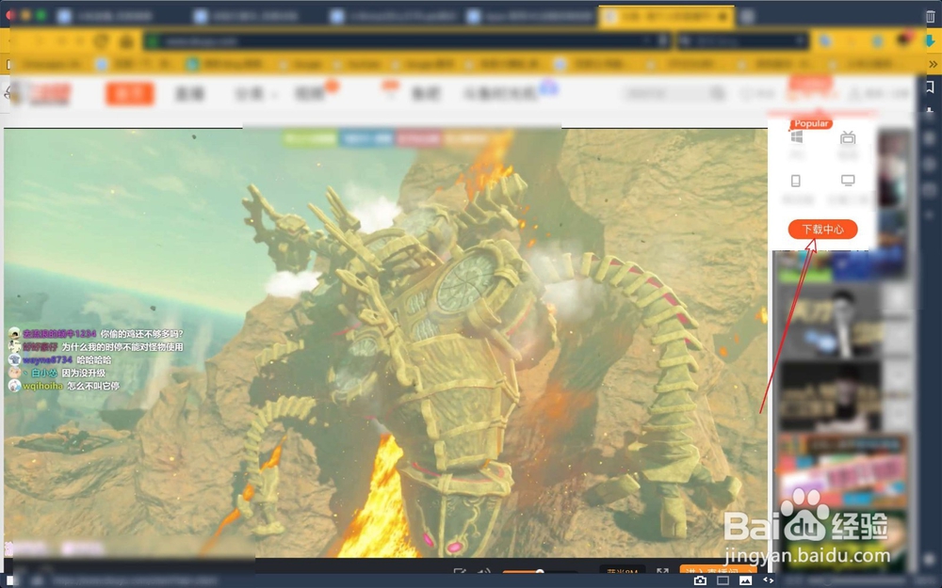Image resolution: width=942 pixels, height=588 pixels.
Task: Open a new tab with plus button
Action: click(747, 17)
